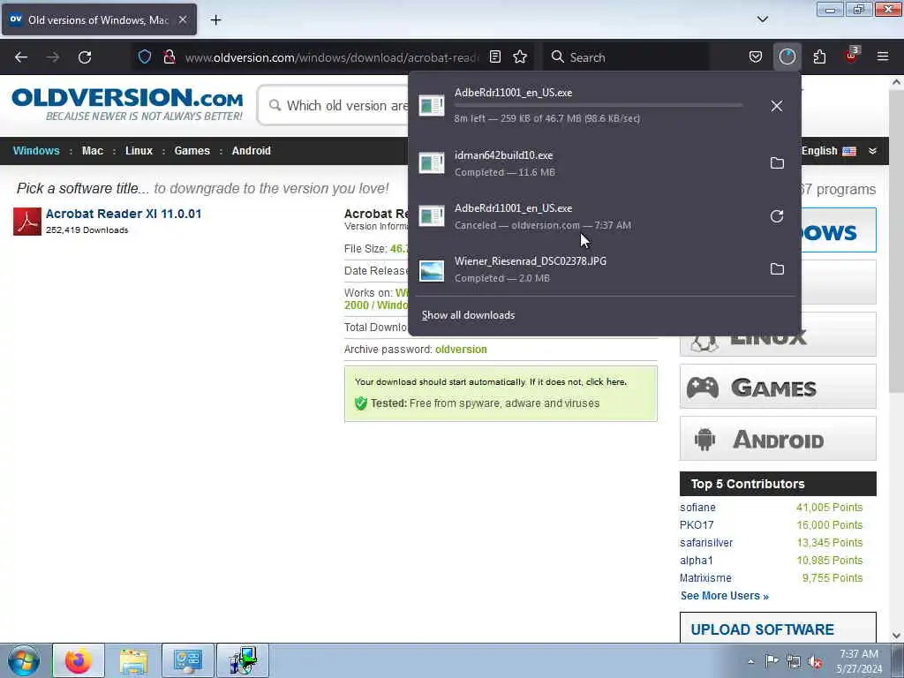Open the Windows category menu
Viewport: 904px width, 678px height.
36,150
